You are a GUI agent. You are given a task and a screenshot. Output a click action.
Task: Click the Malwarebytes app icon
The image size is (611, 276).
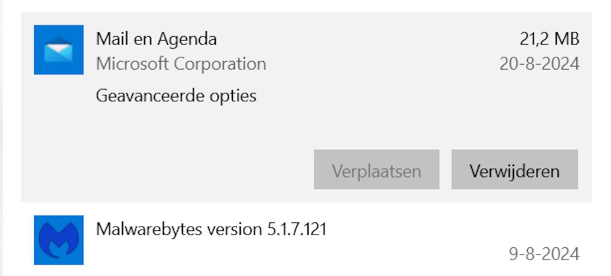pos(59,240)
